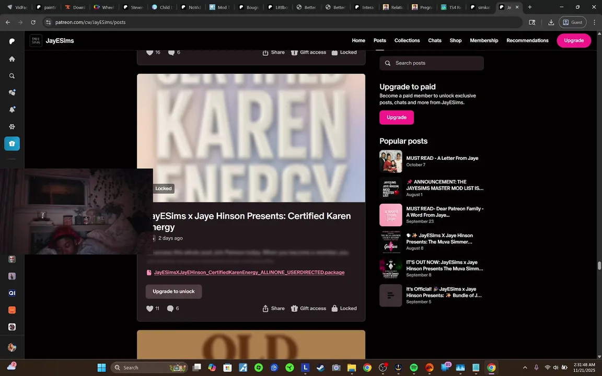Open the volume speaker icon in tray
This screenshot has width=602, height=376.
[555, 368]
